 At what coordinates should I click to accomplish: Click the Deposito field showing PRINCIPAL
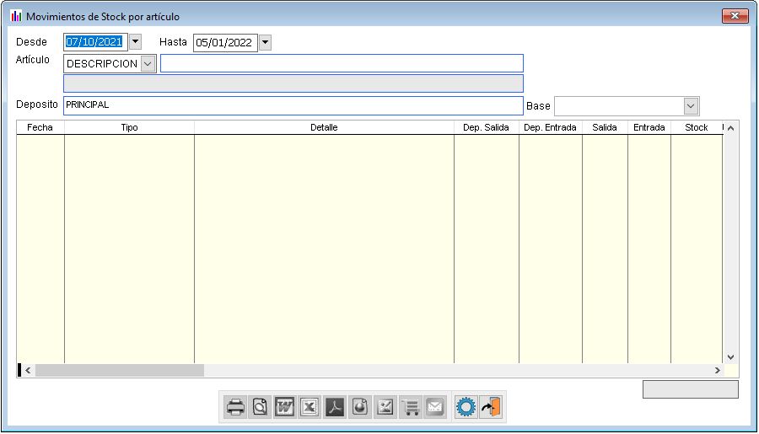point(292,105)
